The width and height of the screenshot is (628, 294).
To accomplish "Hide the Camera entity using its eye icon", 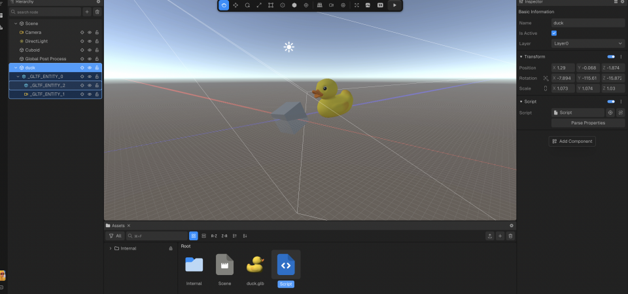I will pos(90,32).
